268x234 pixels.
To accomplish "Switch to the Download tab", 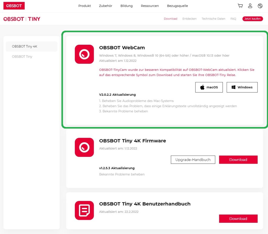I will 171,19.
